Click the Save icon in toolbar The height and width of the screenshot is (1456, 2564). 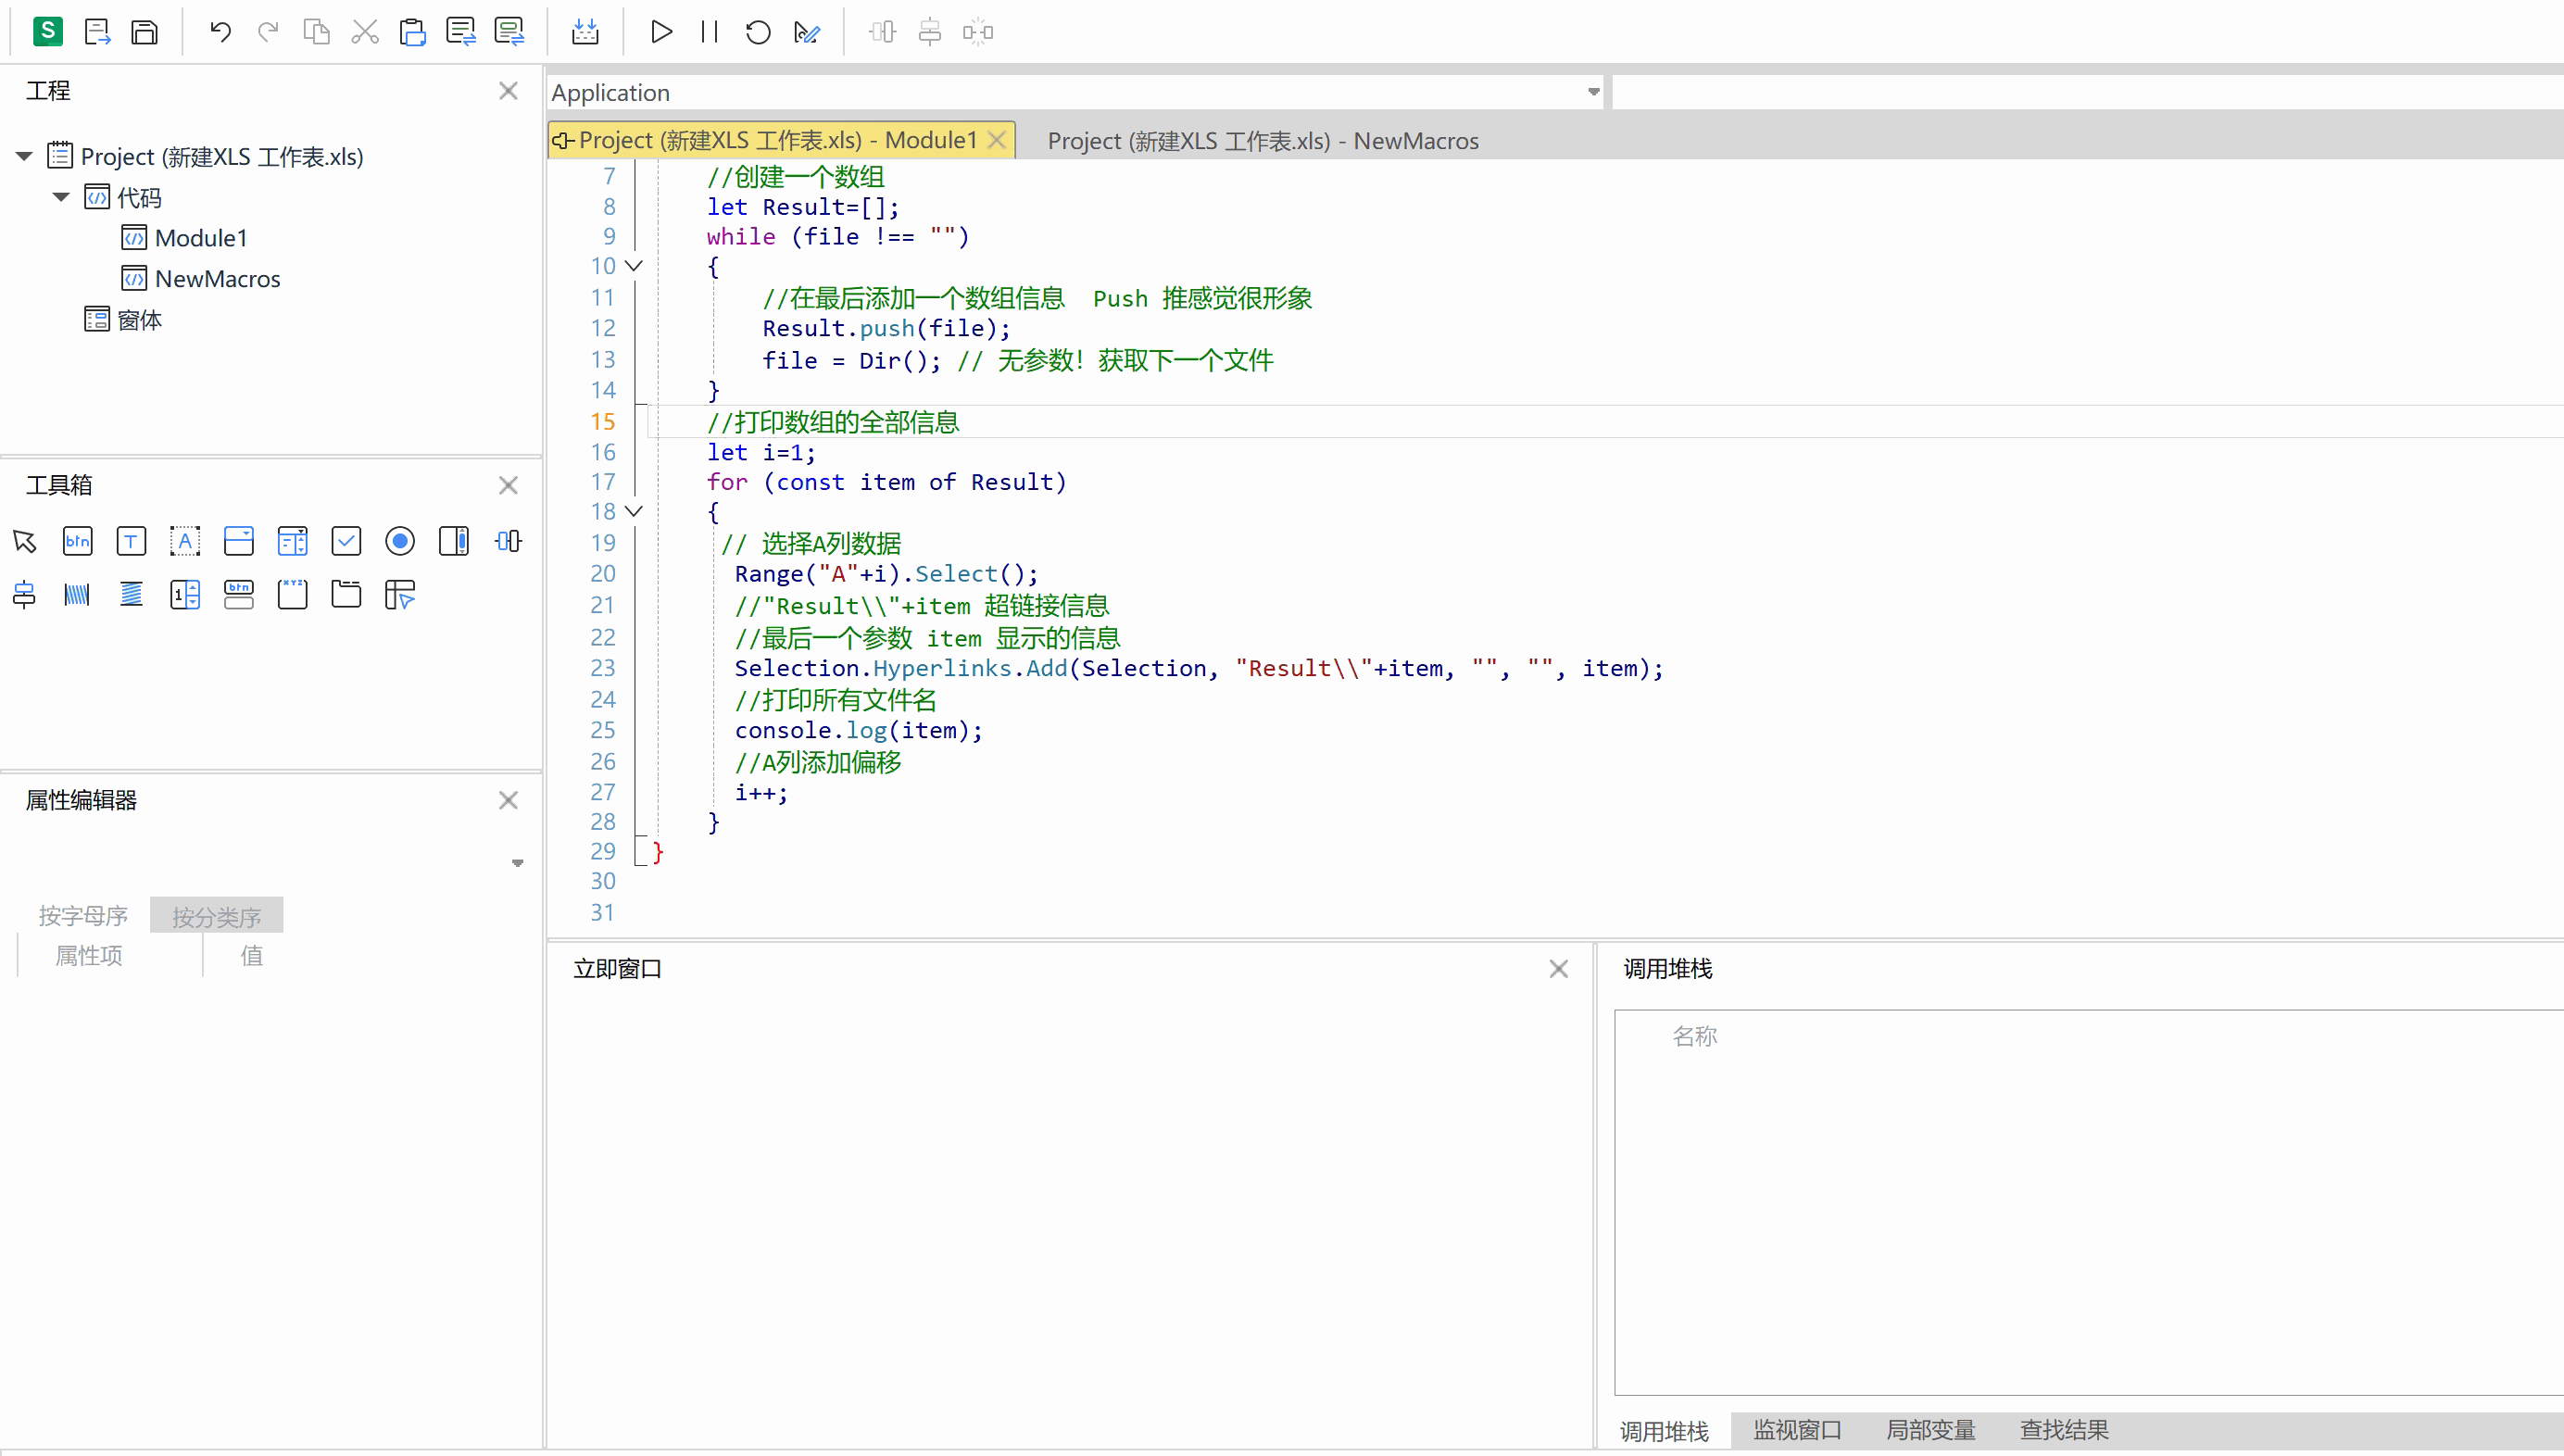[x=145, y=32]
